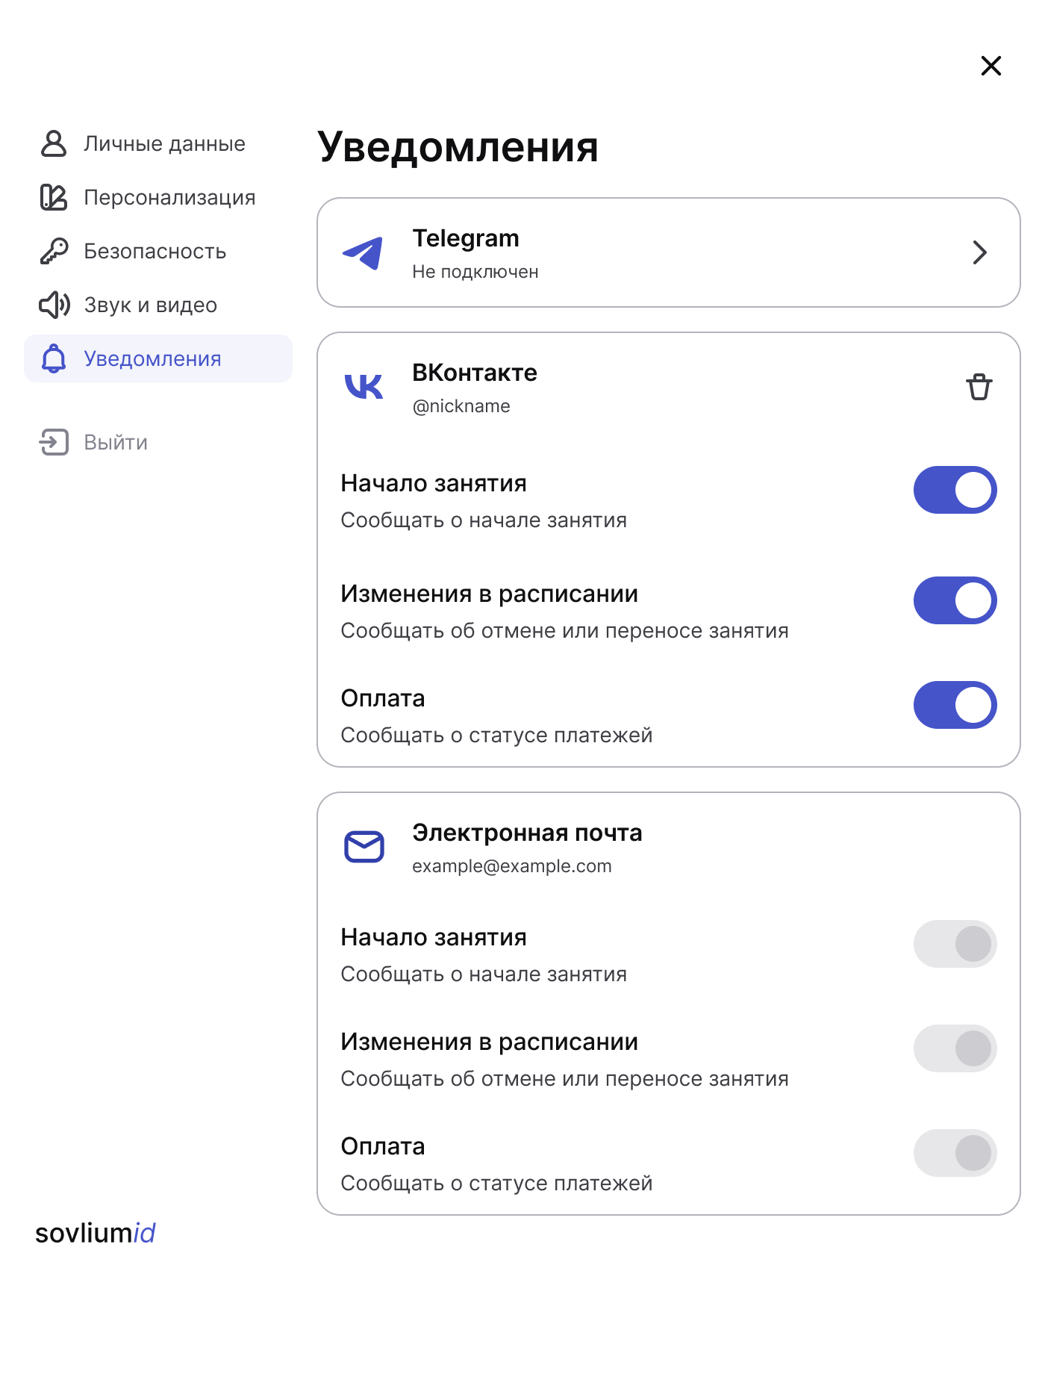Toggle ВКонтакте Изменения в расписании switch
This screenshot has width=1045, height=1374.
click(955, 600)
